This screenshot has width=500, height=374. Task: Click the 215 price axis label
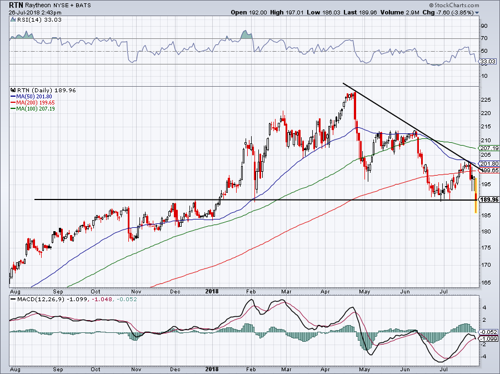486,127
